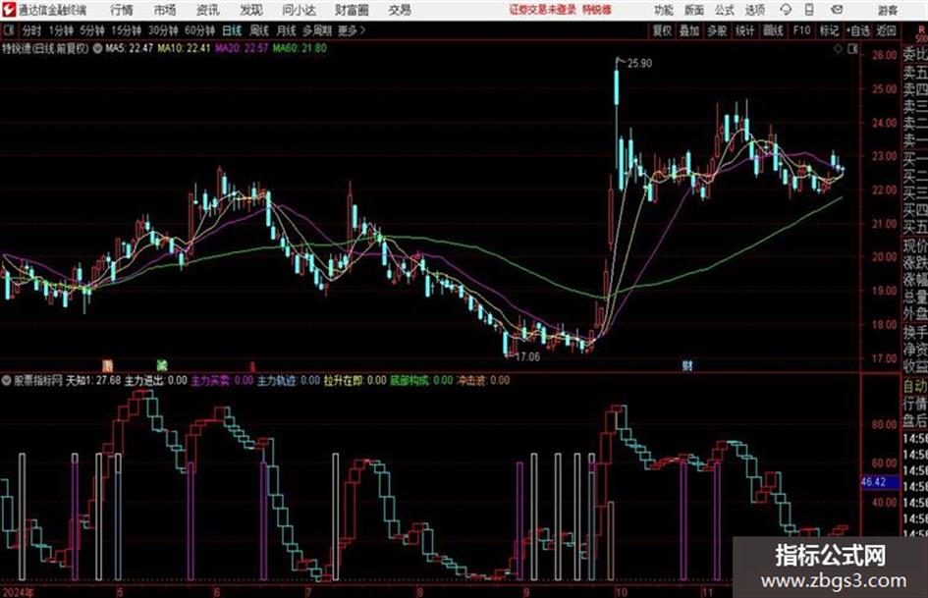
Task: Select the 周线 weekly chart tab
Action: (259, 30)
